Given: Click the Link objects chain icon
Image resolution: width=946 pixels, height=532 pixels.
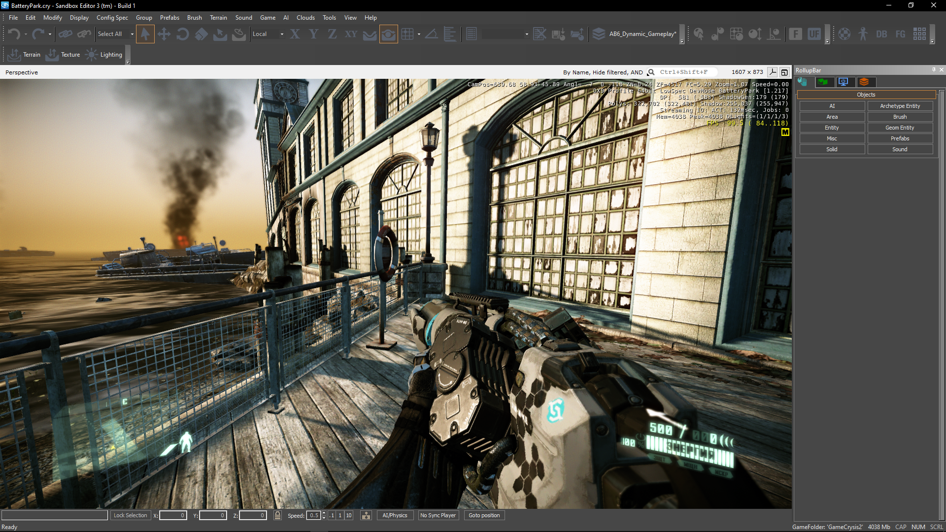Looking at the screenshot, I should pyautogui.click(x=65, y=34).
